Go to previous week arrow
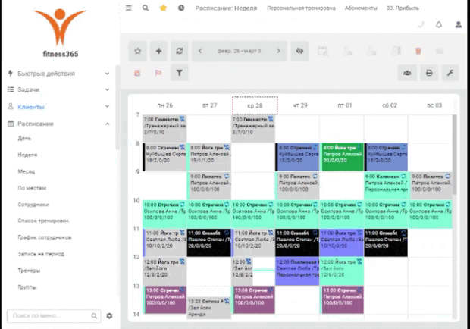The image size is (470, 329). click(200, 51)
